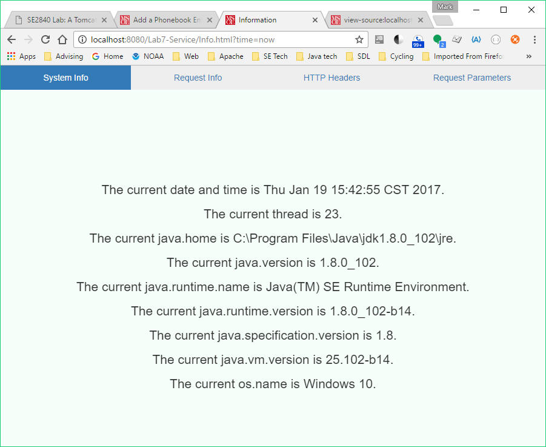
Task: Click the browser back arrow
Action: (12, 39)
